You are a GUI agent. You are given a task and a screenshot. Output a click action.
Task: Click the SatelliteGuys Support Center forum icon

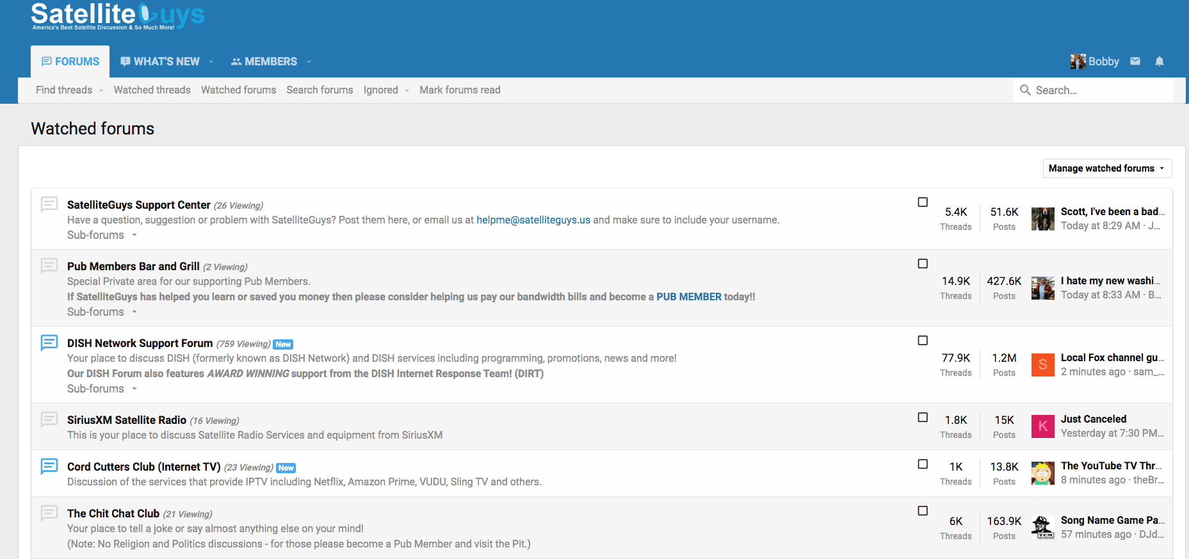(49, 204)
